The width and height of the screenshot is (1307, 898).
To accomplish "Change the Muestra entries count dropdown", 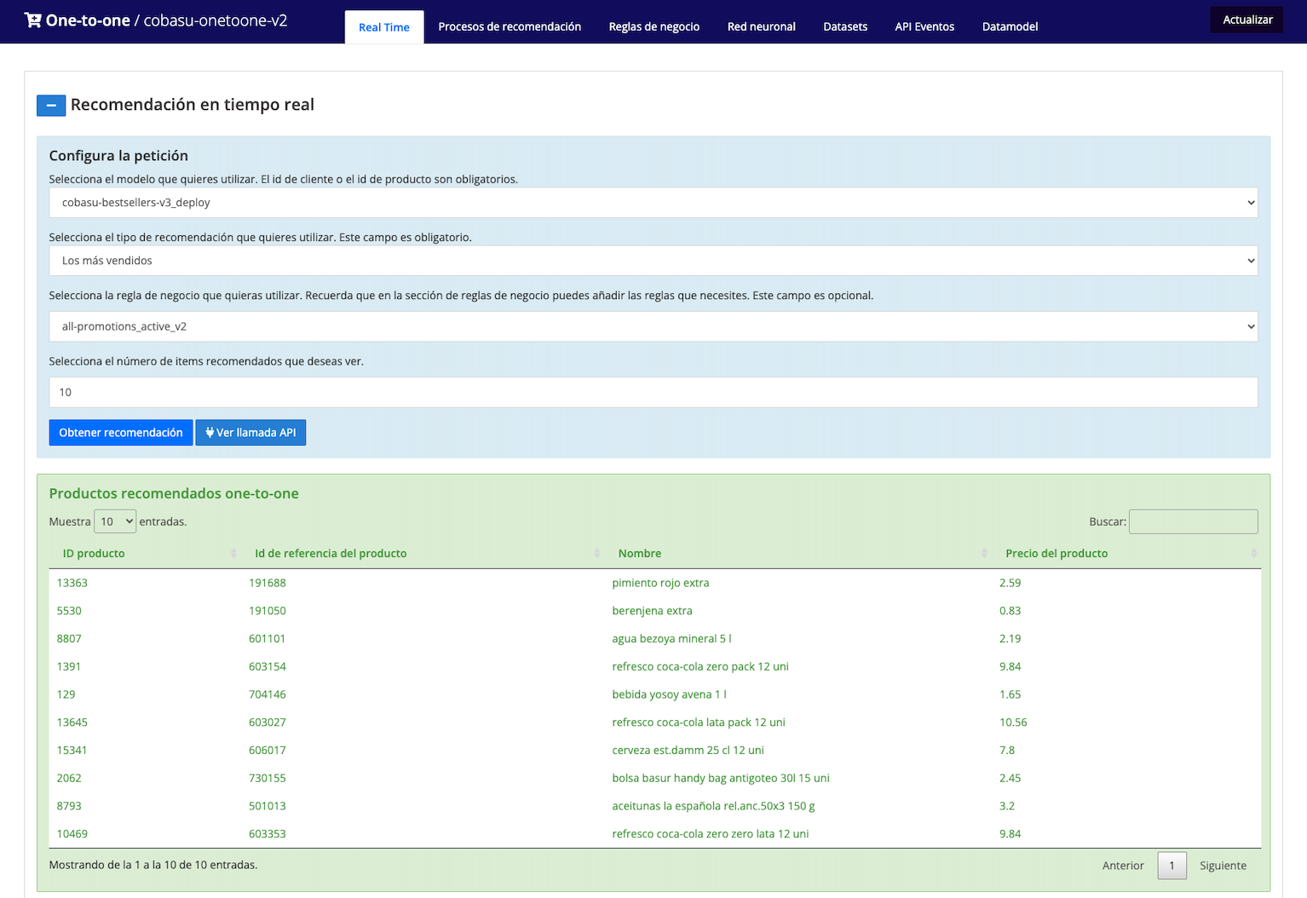I will tap(115, 521).
